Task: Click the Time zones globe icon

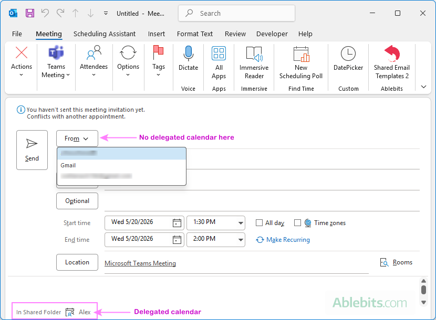Action: click(308, 223)
